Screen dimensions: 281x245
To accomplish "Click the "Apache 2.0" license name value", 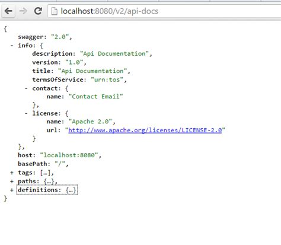I will [x=90, y=122].
